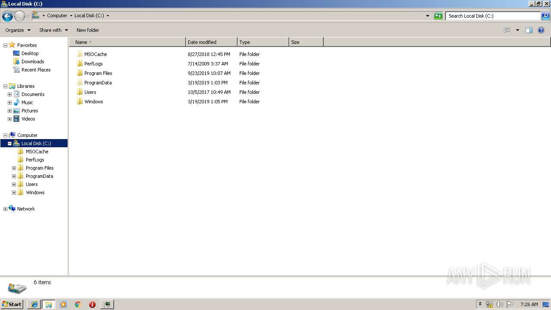Collapse Local Disk (C:) tree node
The image size is (551, 310).
point(9,143)
